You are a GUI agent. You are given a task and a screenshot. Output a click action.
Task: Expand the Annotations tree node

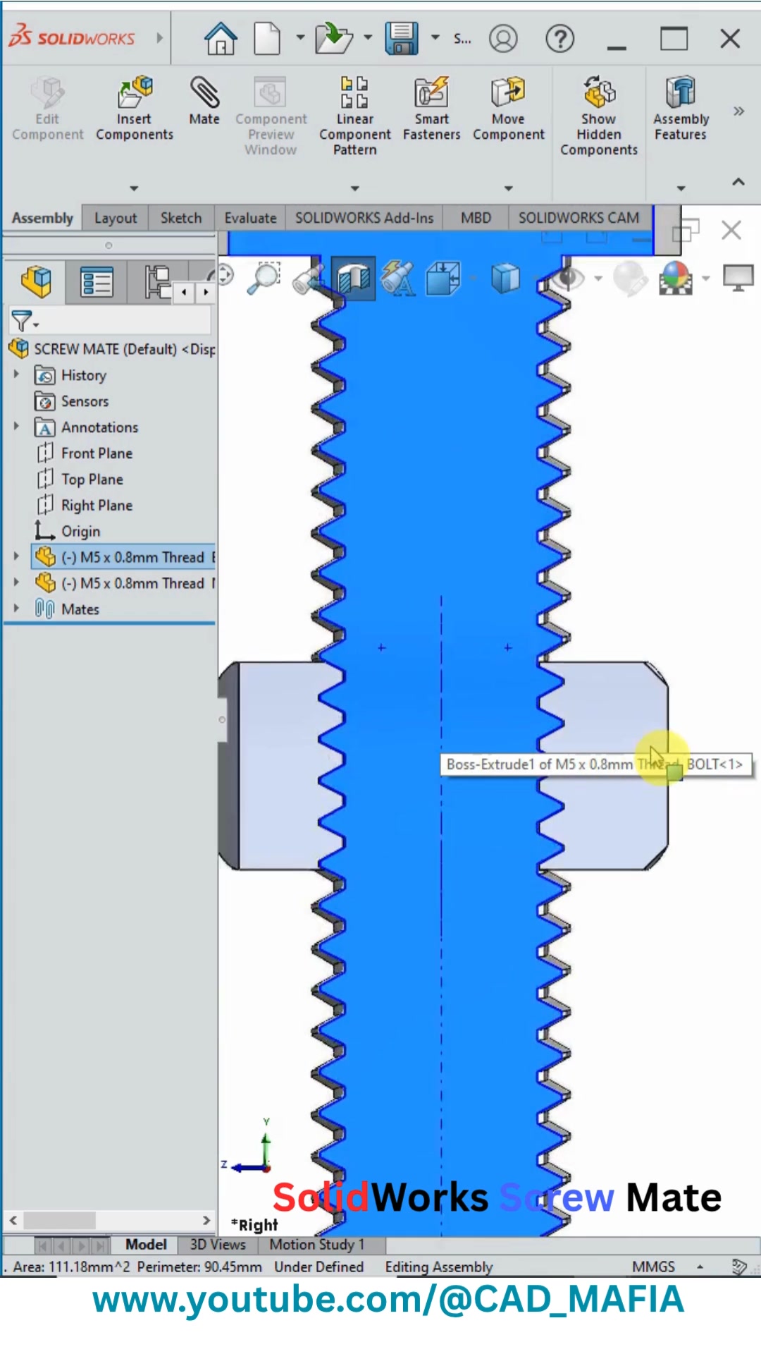16,426
